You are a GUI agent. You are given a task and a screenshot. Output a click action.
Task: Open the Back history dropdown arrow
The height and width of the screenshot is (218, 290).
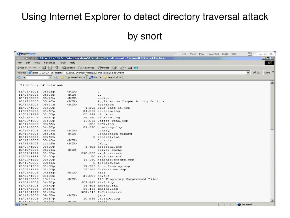(30, 68)
